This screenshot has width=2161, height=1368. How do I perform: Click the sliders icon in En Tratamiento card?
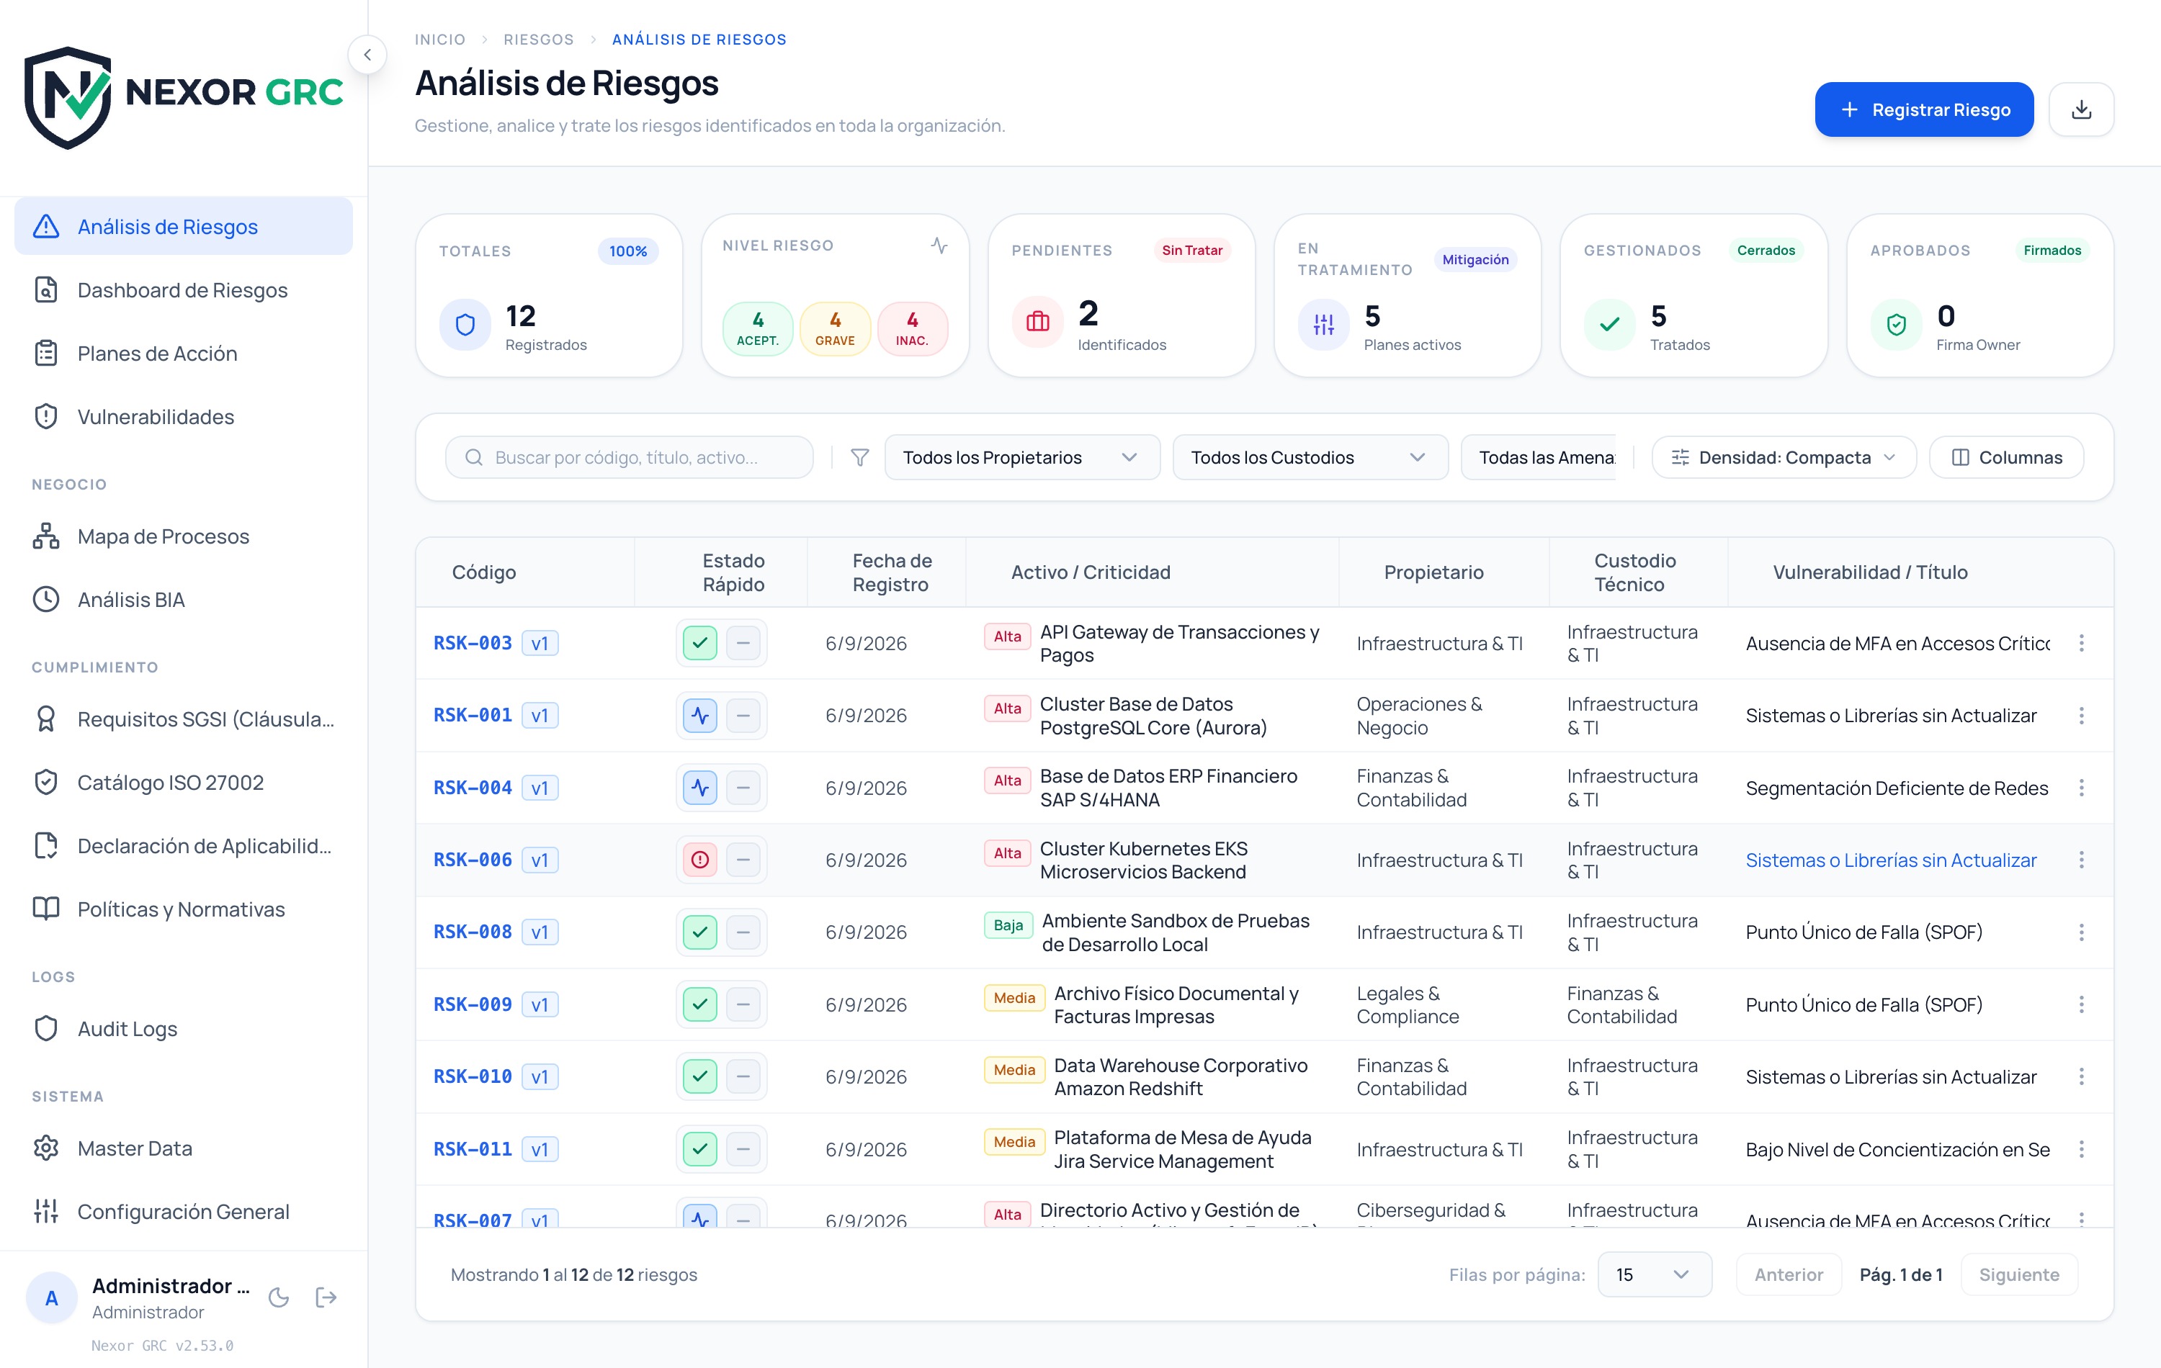[1324, 324]
